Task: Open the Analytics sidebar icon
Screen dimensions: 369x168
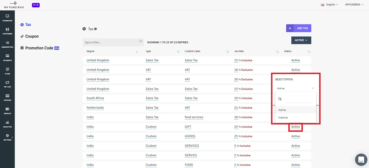Action: [x=7, y=124]
